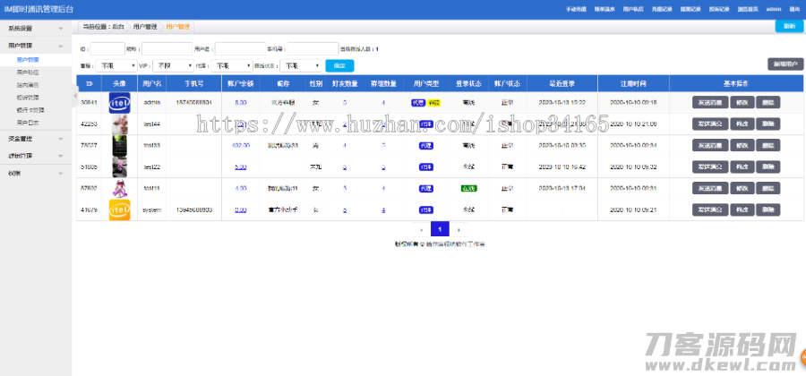Select 用户日志 in the left sidebar
This screenshot has height=376, width=806.
[28, 121]
